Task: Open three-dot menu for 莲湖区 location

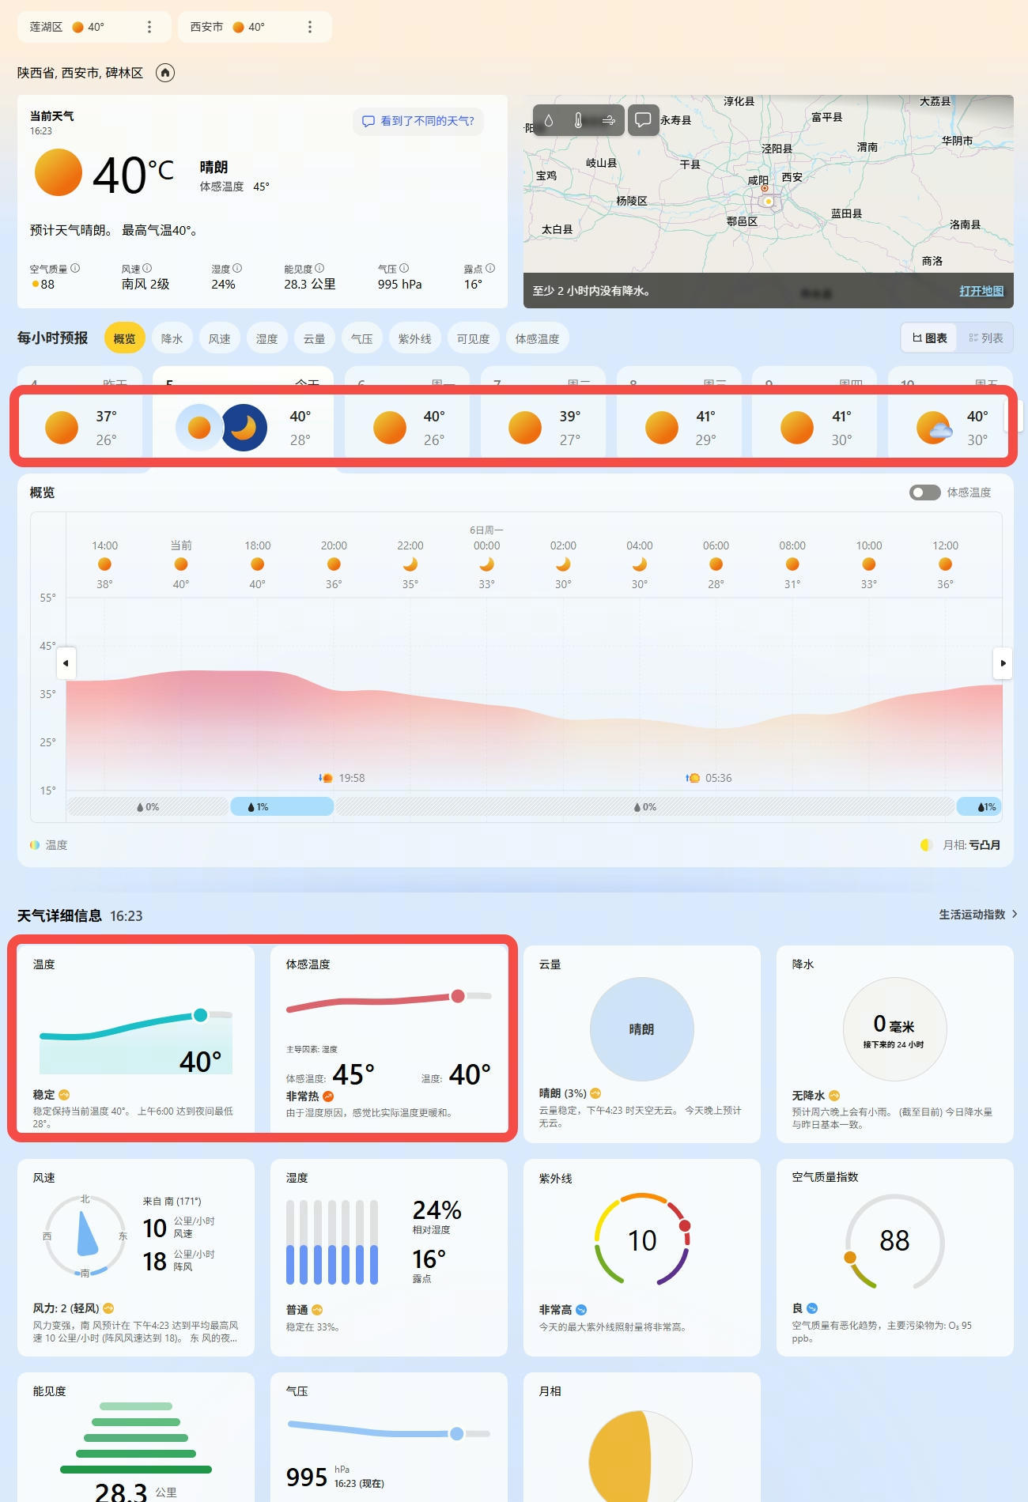Action: coord(149,27)
